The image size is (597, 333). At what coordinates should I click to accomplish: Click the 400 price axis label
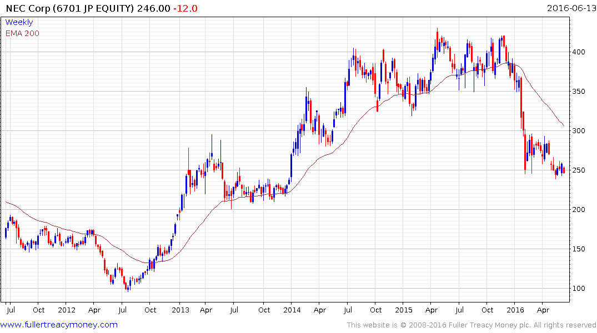click(579, 52)
